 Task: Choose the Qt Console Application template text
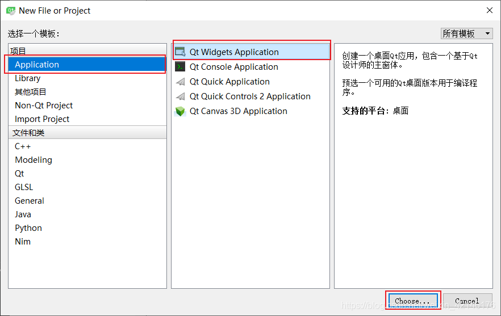click(x=234, y=67)
